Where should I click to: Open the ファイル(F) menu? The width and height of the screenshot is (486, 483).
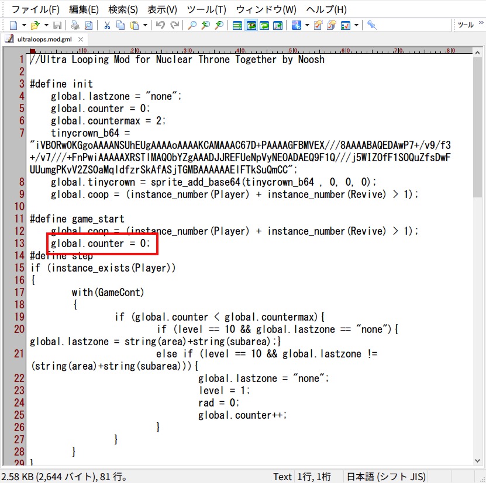36,9
